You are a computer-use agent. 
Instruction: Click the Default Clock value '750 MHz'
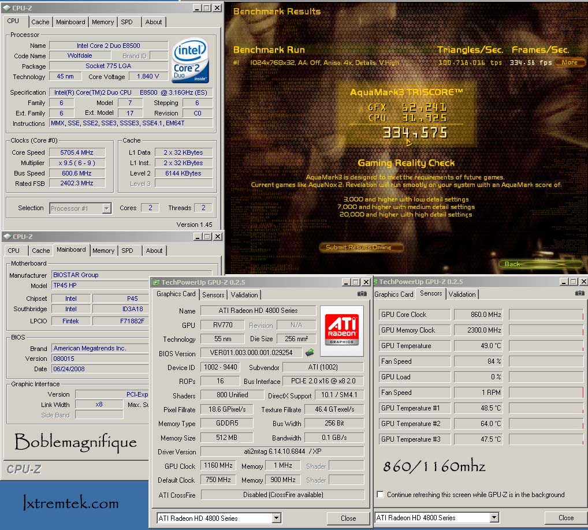[218, 480]
